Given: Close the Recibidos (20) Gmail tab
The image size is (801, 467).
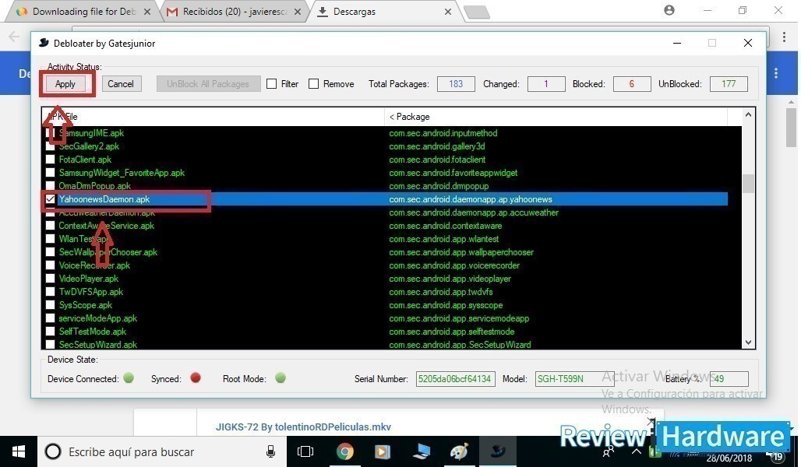Looking at the screenshot, I should [298, 11].
